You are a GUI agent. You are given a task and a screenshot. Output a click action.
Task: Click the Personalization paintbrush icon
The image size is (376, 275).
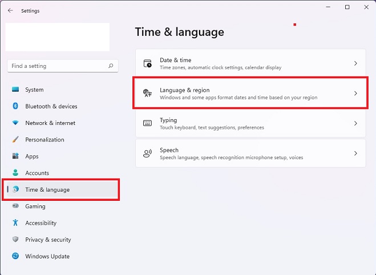[x=15, y=139]
